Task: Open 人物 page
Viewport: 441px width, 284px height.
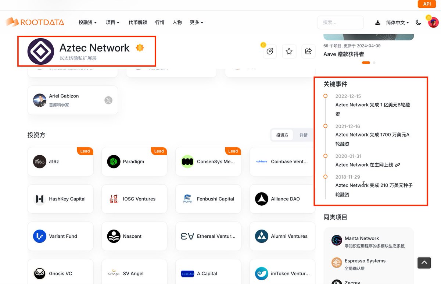Action: 177,22
